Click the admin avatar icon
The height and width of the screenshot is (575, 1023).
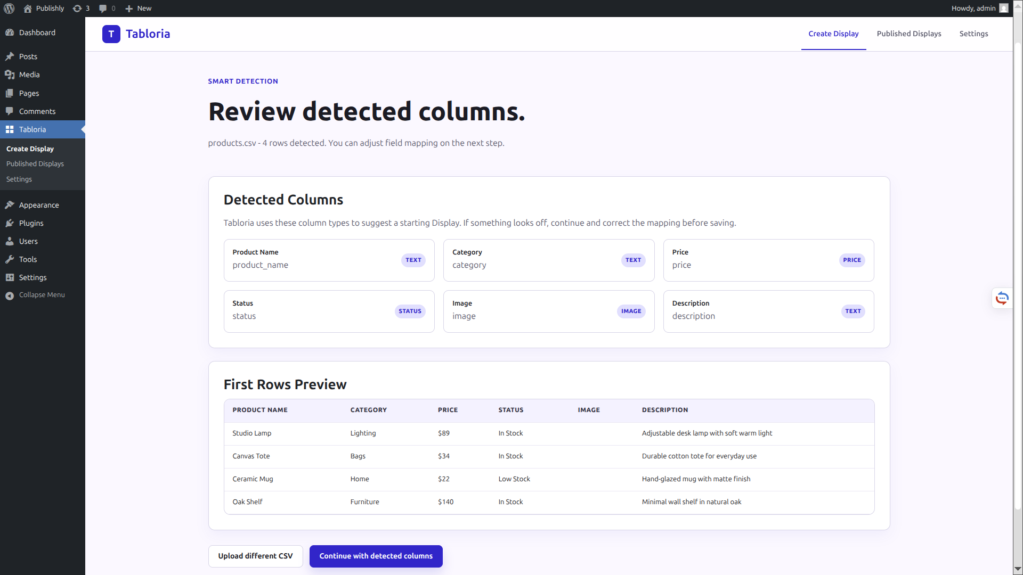1004,9
